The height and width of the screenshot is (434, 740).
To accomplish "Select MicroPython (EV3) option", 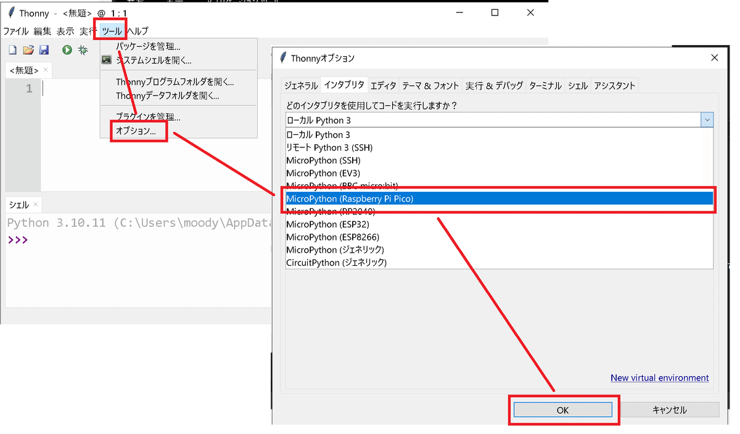I will (499, 173).
